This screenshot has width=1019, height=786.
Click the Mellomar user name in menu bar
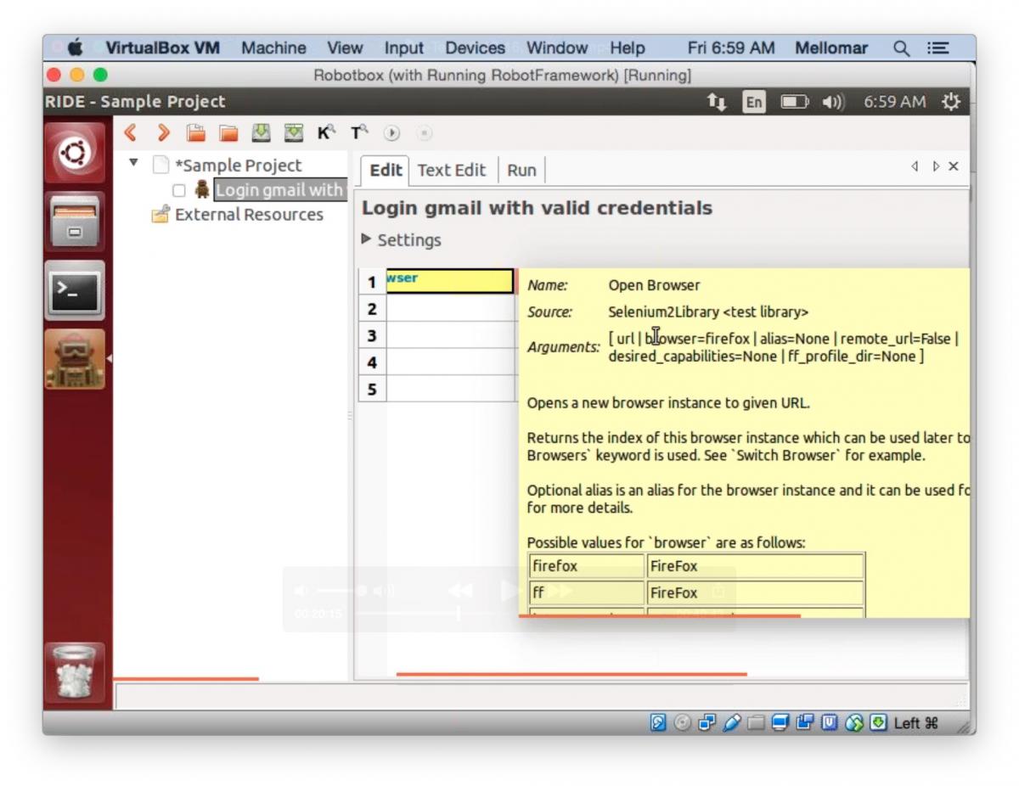(x=833, y=48)
